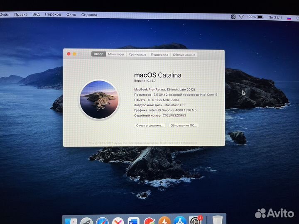
Task: Switch to the Поддержка tab
Action: coord(159,55)
